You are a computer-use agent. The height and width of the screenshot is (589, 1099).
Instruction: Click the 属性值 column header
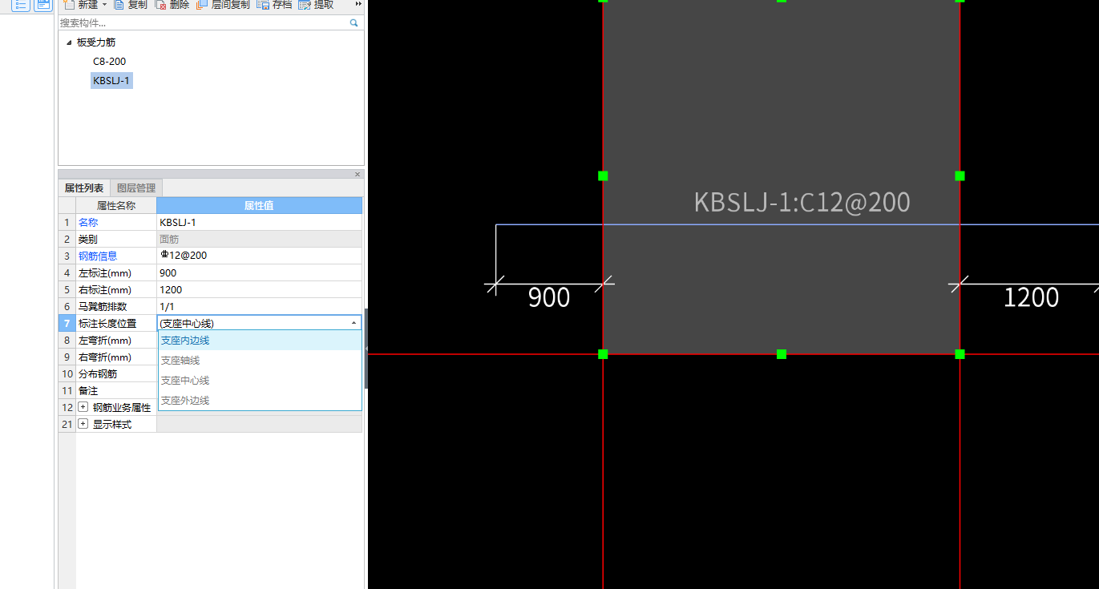[x=260, y=206]
